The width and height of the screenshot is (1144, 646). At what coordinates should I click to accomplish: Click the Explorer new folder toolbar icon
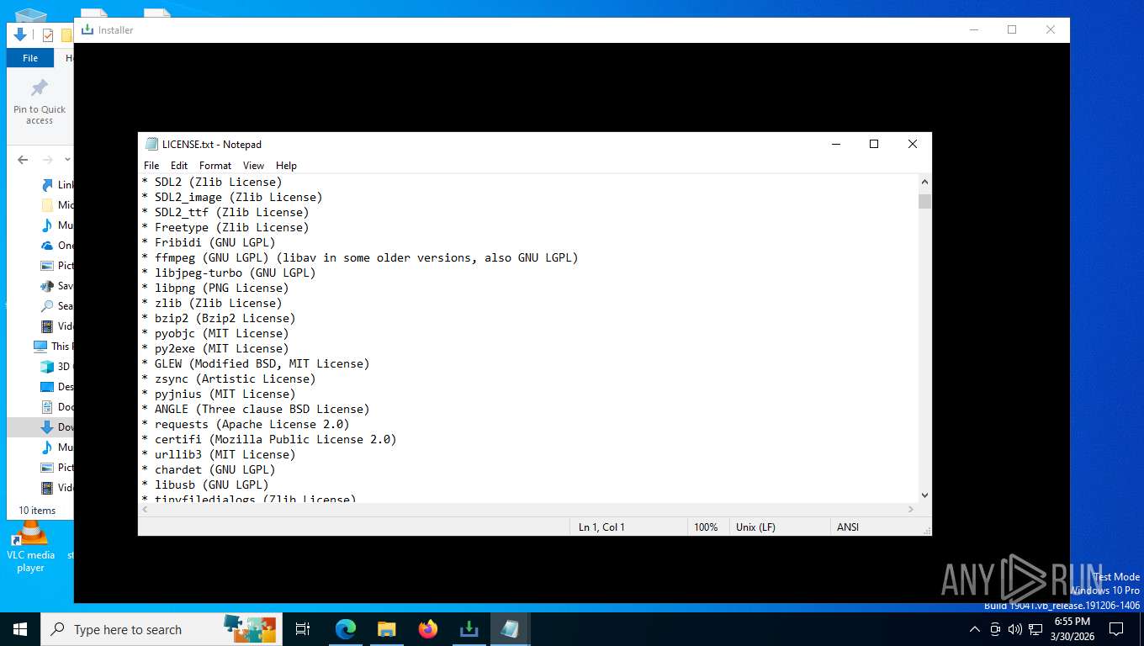[66, 35]
